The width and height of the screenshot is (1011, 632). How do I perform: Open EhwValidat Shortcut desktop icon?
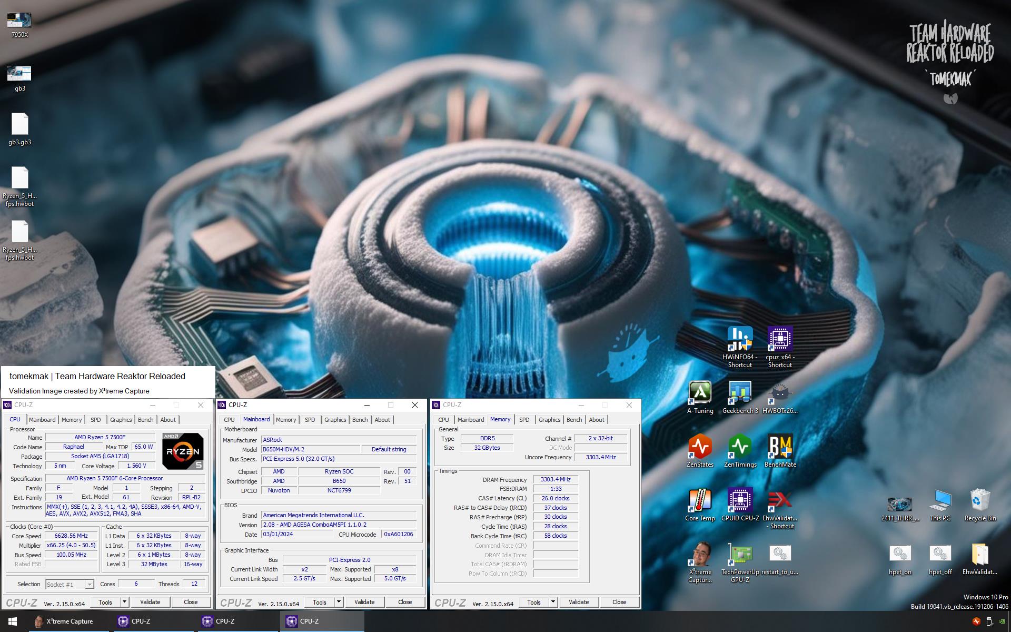click(x=780, y=508)
